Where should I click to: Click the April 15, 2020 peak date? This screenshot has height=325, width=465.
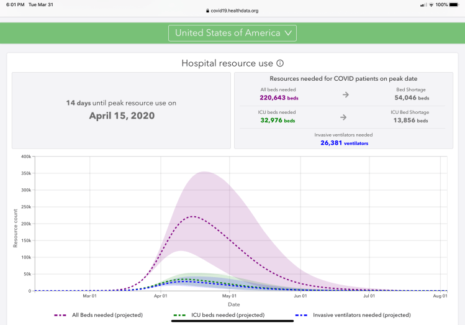click(x=121, y=116)
